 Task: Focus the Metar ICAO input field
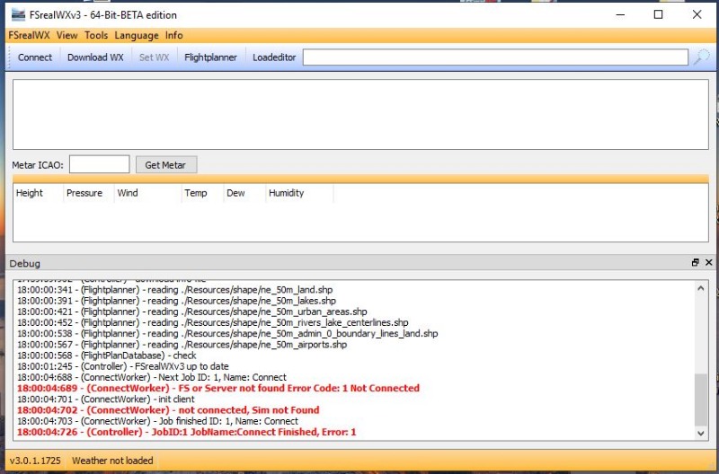point(100,164)
